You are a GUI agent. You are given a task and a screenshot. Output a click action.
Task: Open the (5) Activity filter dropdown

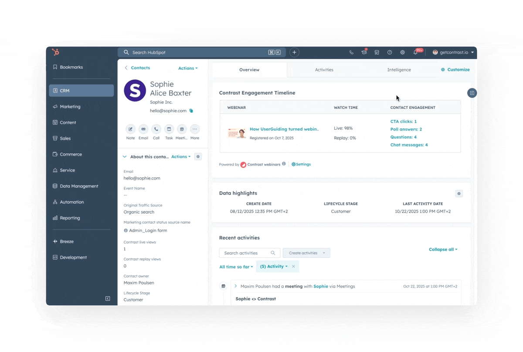tap(273, 266)
